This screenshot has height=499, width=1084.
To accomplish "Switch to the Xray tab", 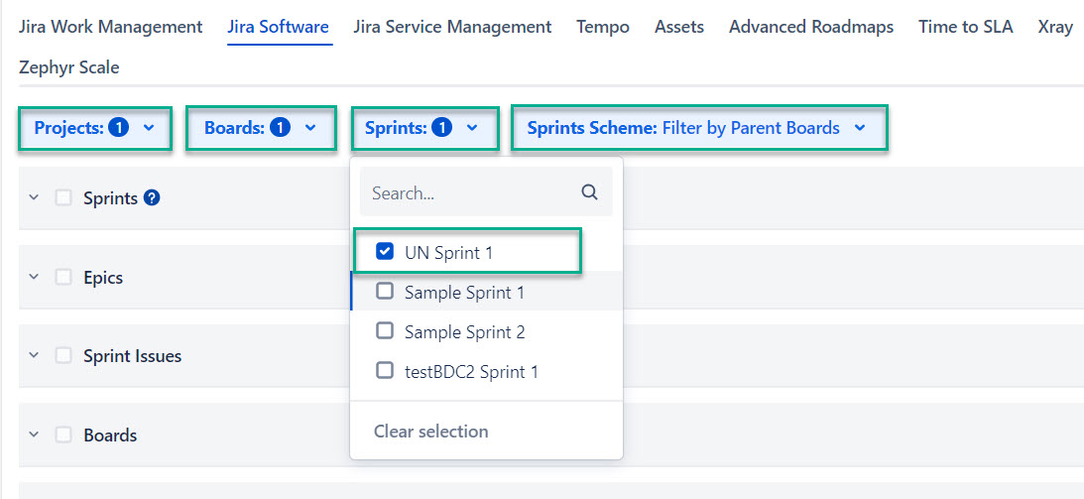I will (1055, 27).
